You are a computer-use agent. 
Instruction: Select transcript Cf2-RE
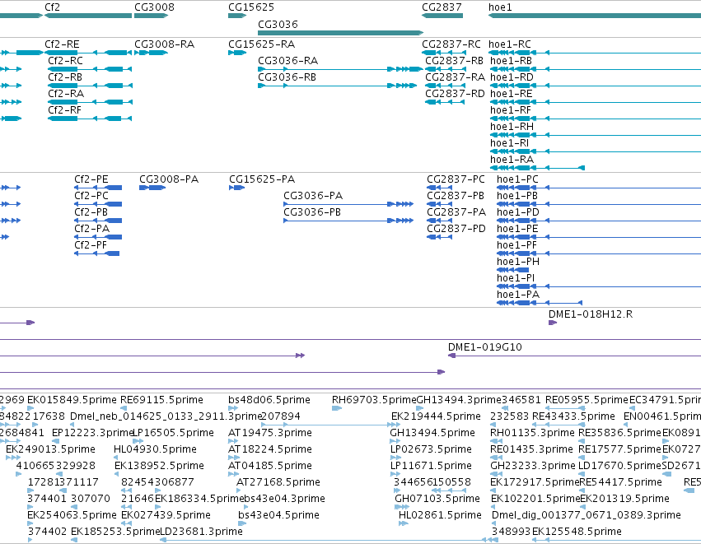coord(62,44)
